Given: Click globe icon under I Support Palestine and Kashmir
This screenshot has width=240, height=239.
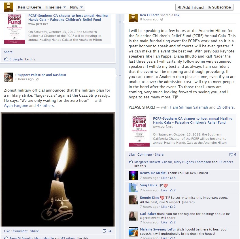Looking at the screenshot, I should 37,79.
